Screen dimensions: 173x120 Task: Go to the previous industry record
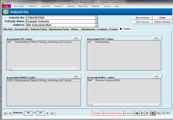[10, 113]
